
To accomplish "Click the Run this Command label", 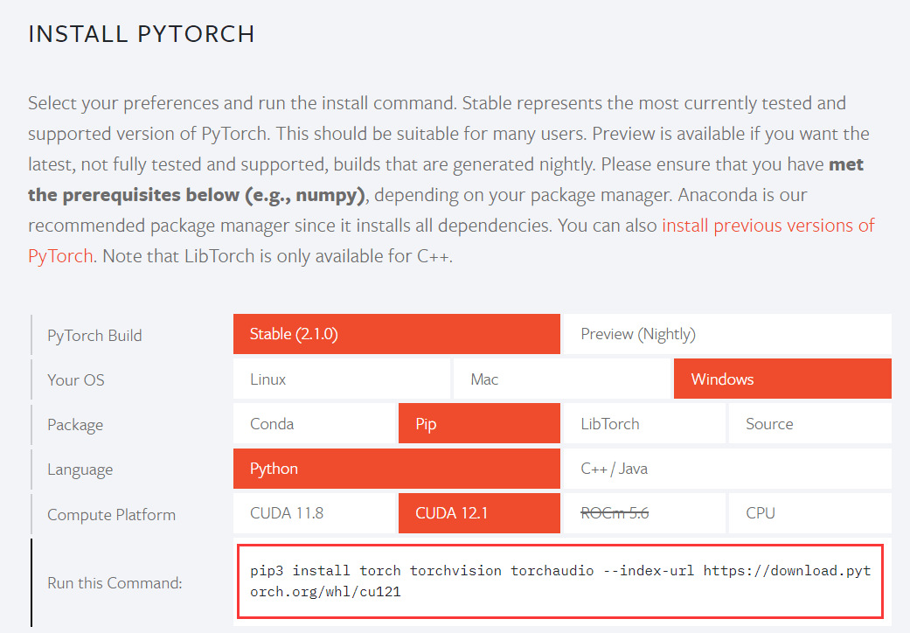I will click(x=115, y=583).
